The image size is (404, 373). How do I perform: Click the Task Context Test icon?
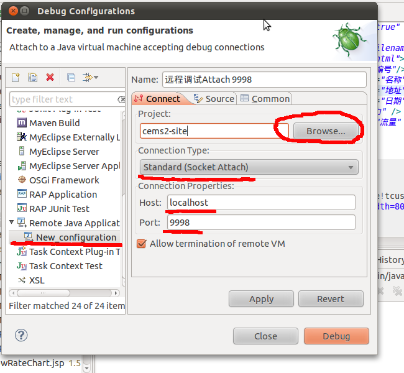point(22,265)
